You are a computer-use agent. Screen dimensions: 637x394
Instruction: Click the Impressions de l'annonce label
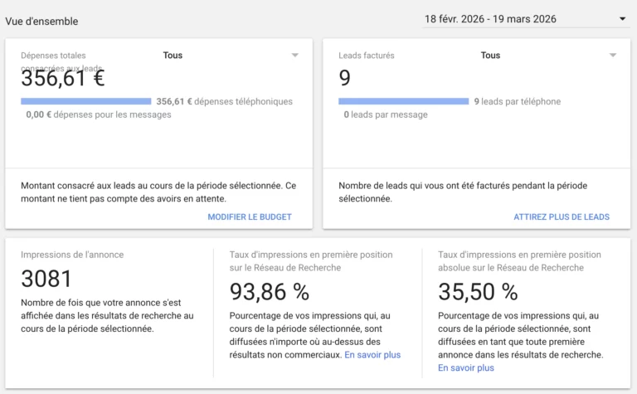72,255
